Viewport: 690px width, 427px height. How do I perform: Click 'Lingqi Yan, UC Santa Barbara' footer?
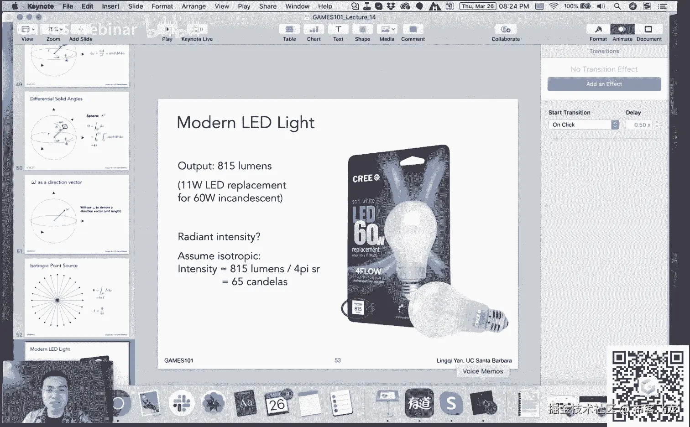click(474, 360)
